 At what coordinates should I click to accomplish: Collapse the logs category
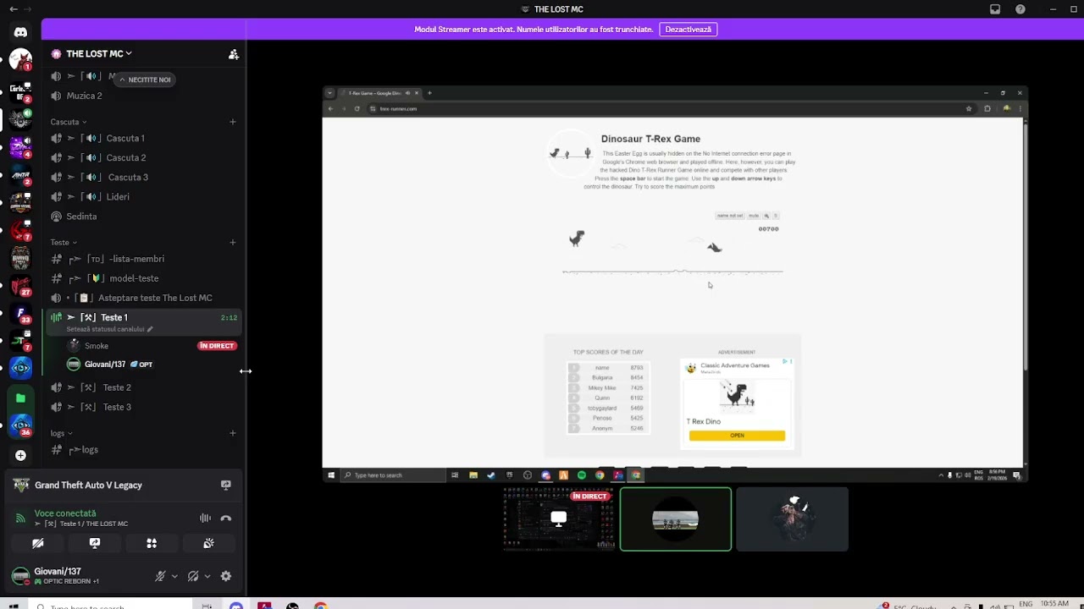click(61, 433)
